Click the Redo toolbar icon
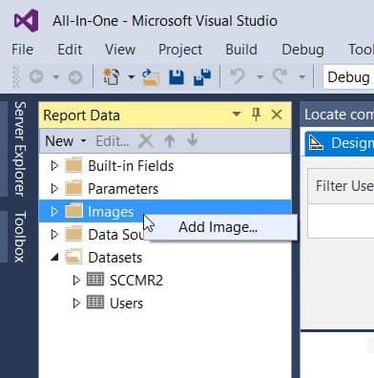The height and width of the screenshot is (378, 374). coord(280,76)
